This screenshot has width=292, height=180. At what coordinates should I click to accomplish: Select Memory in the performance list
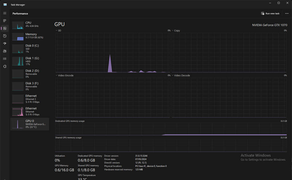(30, 36)
